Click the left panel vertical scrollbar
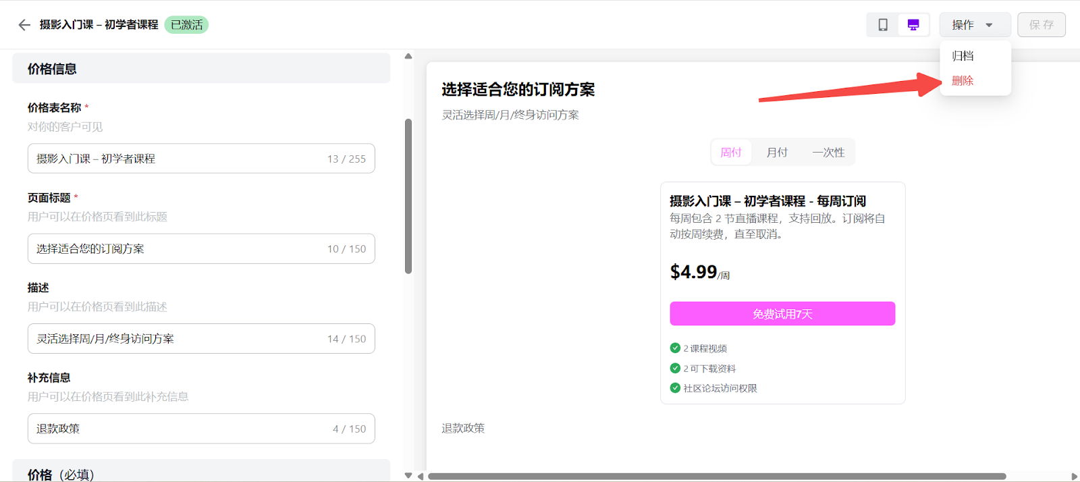Viewport: 1080px width, 482px height. pyautogui.click(x=408, y=196)
